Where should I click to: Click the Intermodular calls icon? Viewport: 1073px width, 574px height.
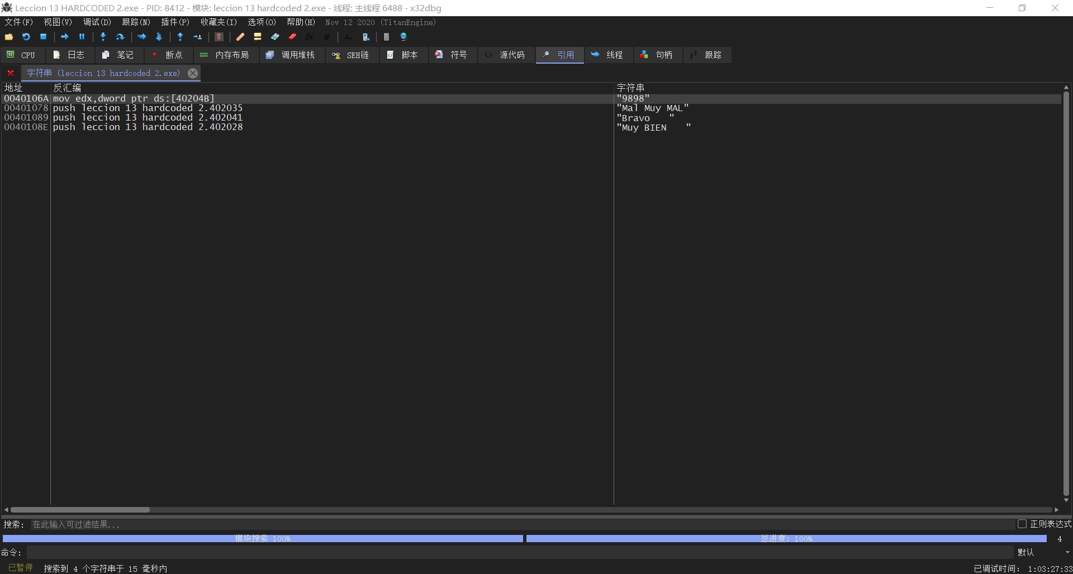[x=365, y=37]
